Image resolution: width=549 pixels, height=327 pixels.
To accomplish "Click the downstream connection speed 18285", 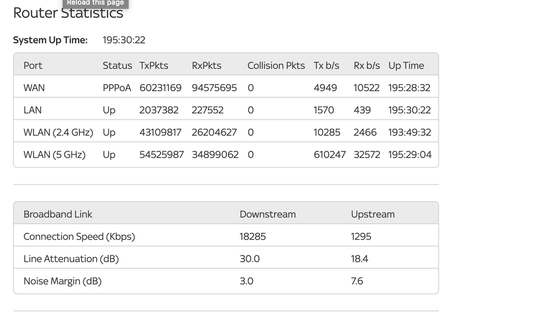I will coord(253,236).
